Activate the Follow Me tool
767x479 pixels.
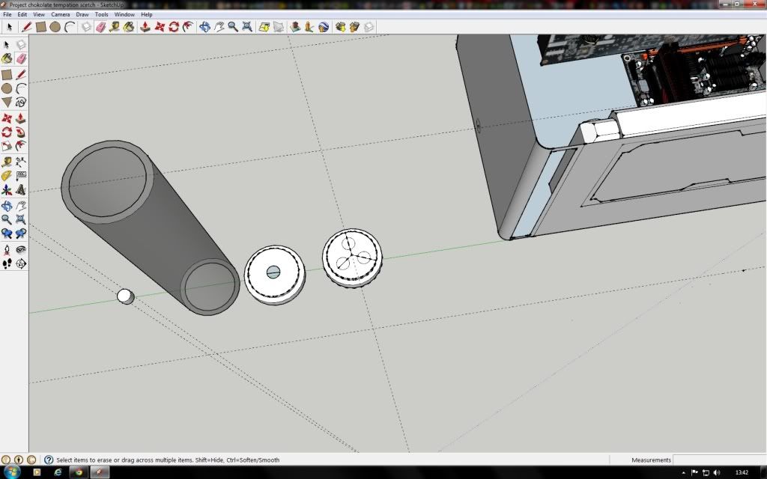pyautogui.click(x=20, y=132)
